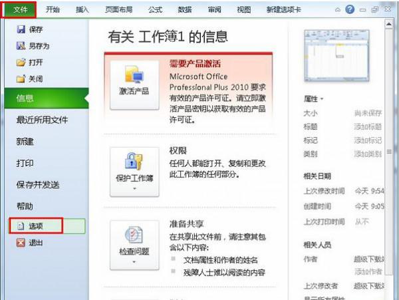This screenshot has height=300, width=399.
Task: Select 信息 in the backstage menu
Action: tap(47, 98)
